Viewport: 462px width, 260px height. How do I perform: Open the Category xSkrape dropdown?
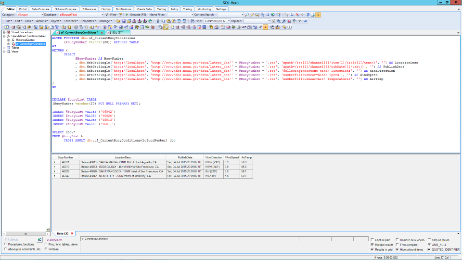click(x=42, y=15)
